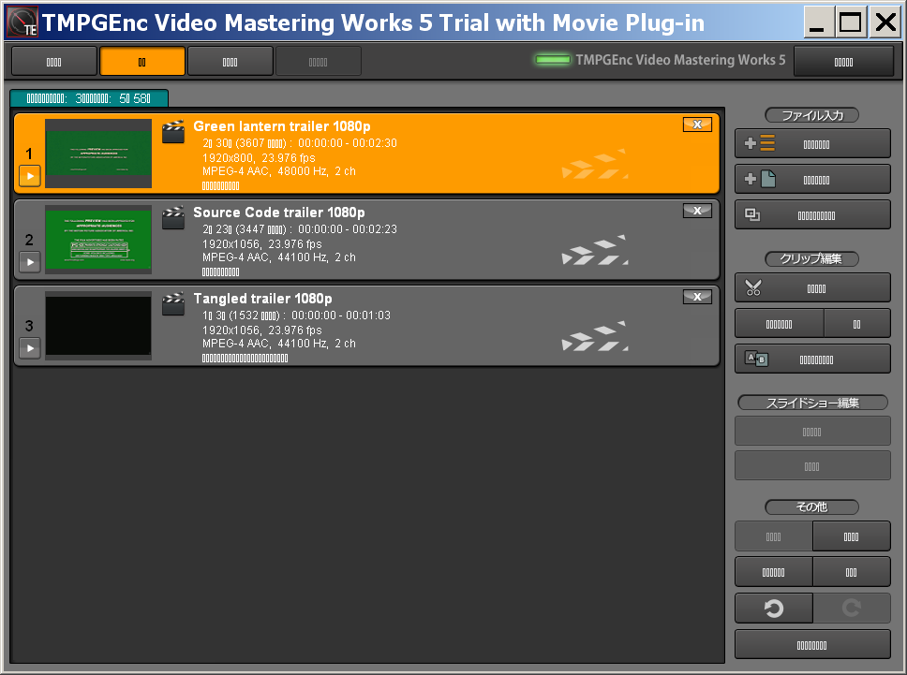907x675 pixels.
Task: Click the right button just above the redo arrow
Action: point(852,572)
